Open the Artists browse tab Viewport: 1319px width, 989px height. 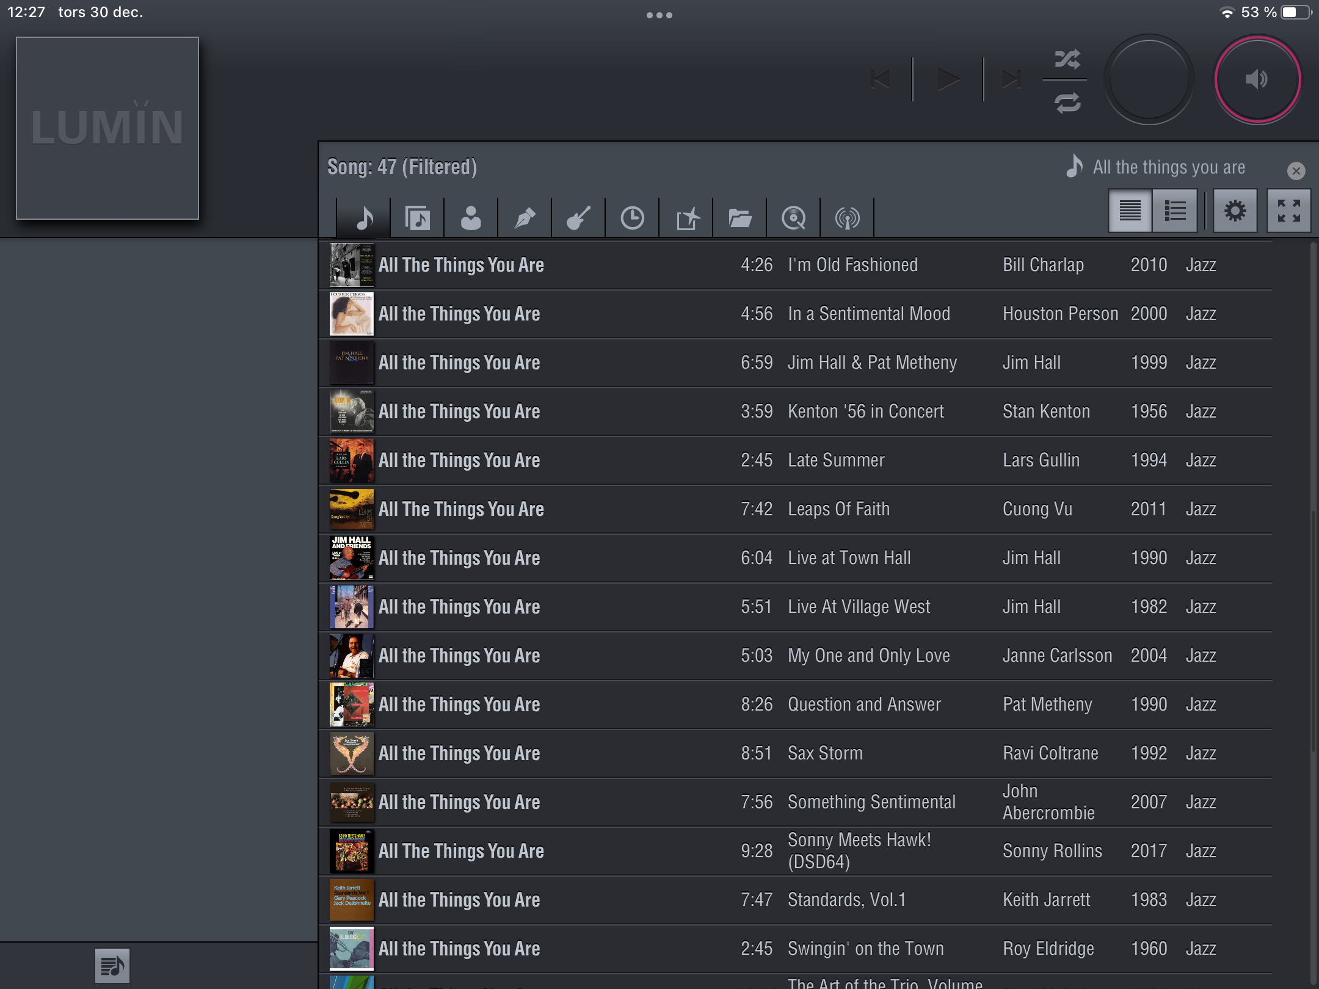tap(471, 218)
